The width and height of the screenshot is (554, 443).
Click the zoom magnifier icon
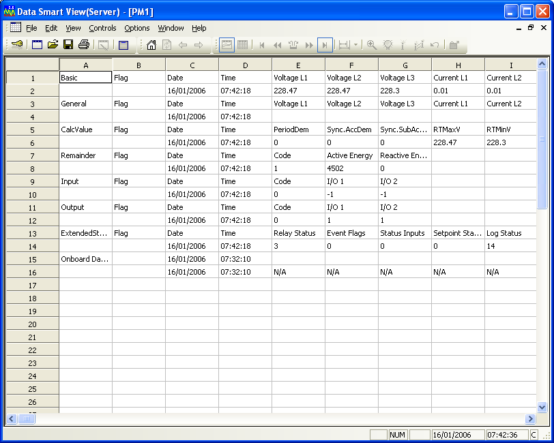point(372,45)
